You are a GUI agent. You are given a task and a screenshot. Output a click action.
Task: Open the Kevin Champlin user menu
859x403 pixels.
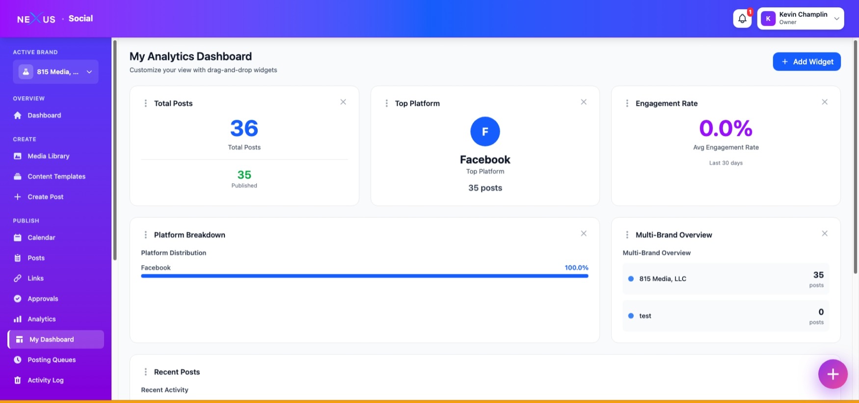800,19
